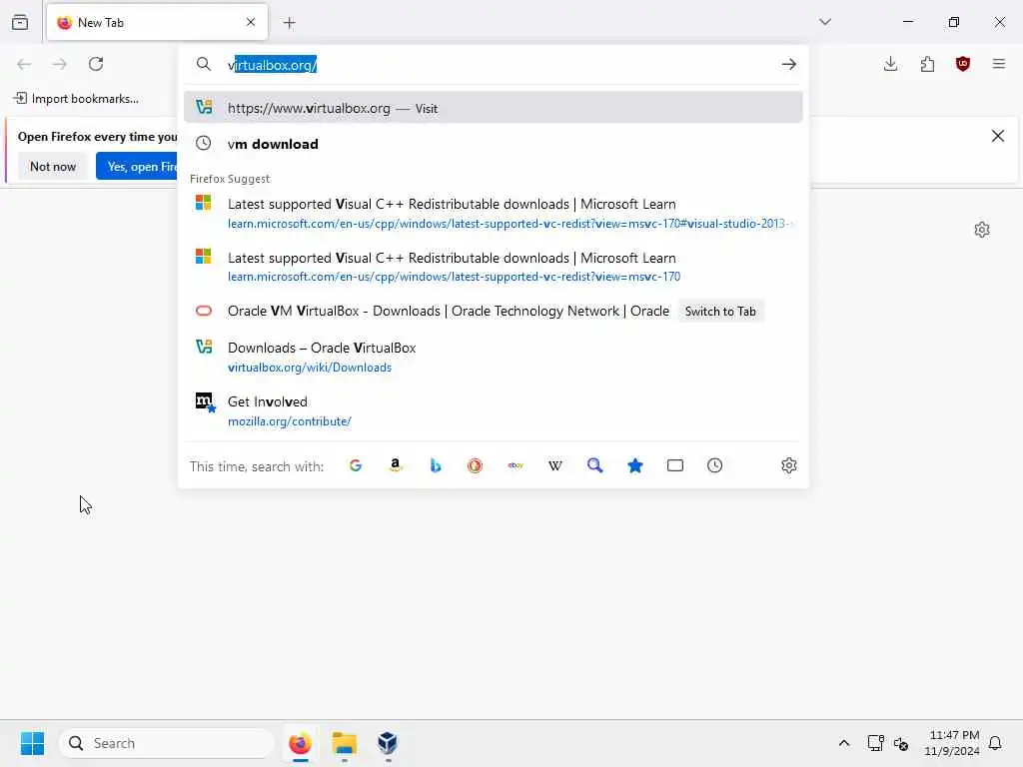Open the network status tray icon
Screen dimensions: 1023x767
pos(875,743)
